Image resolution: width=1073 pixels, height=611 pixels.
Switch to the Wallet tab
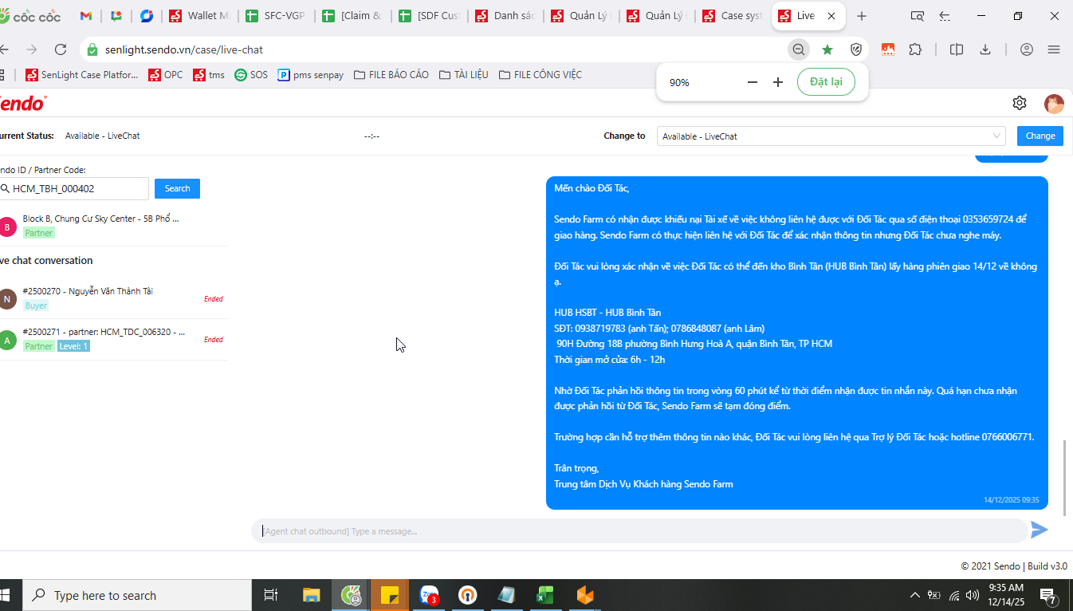click(x=199, y=16)
